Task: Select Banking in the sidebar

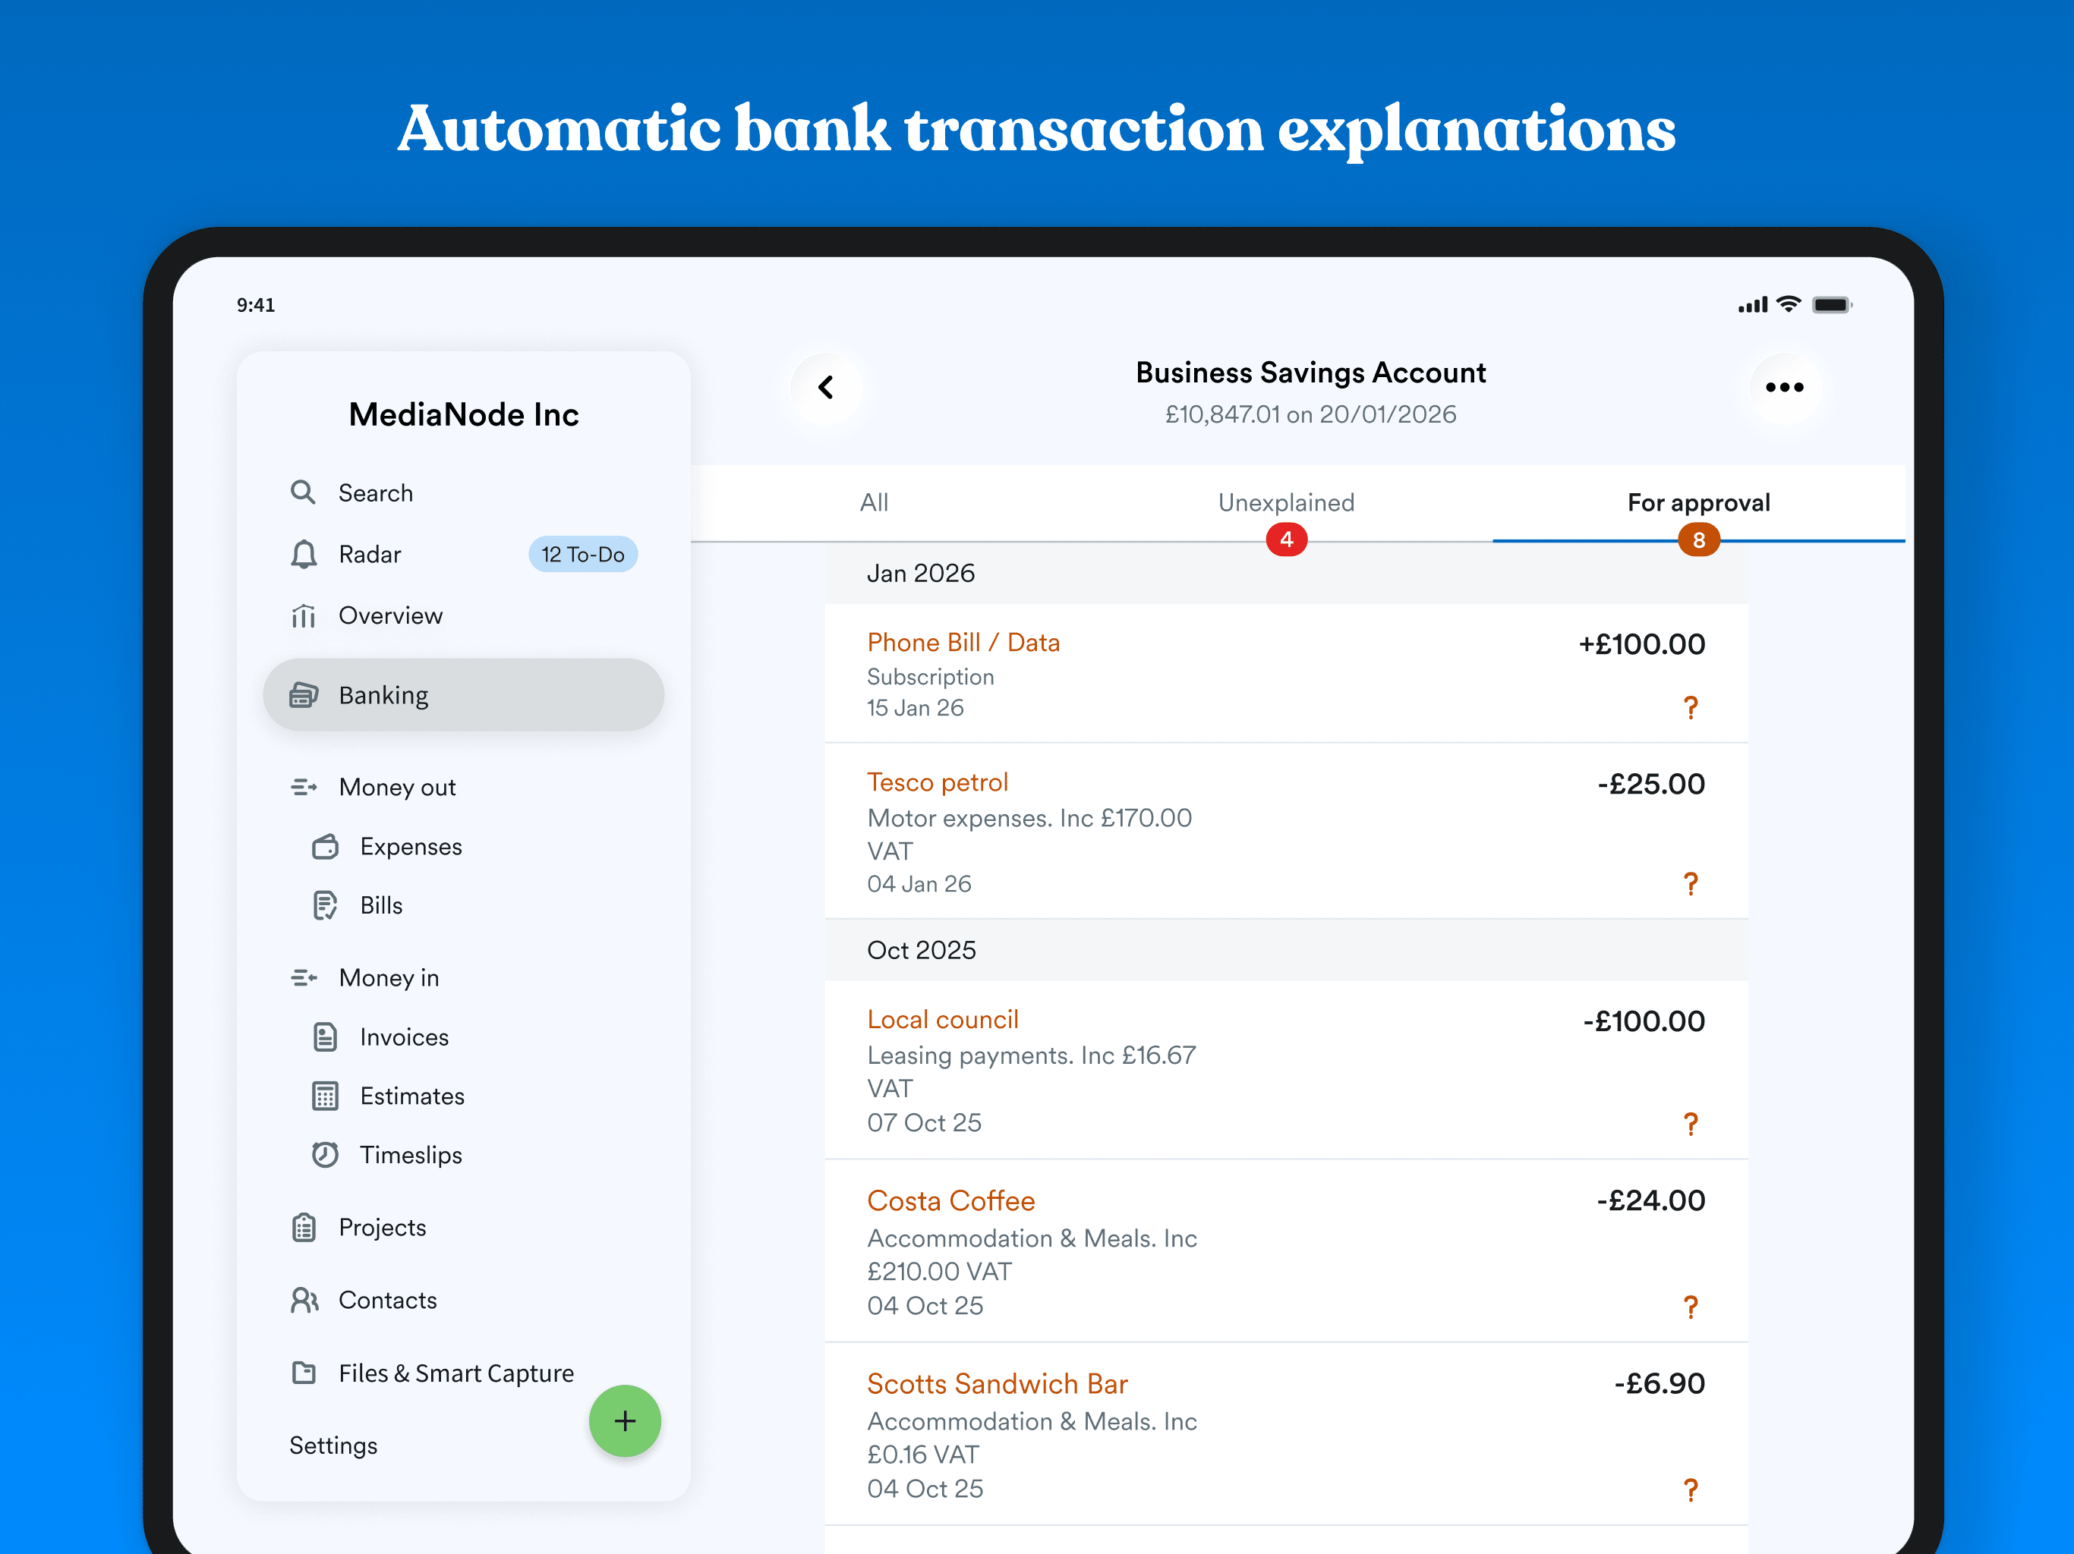Action: [463, 696]
